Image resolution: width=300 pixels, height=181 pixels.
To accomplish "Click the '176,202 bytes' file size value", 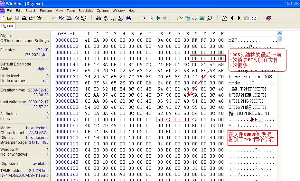I will [36, 55].
